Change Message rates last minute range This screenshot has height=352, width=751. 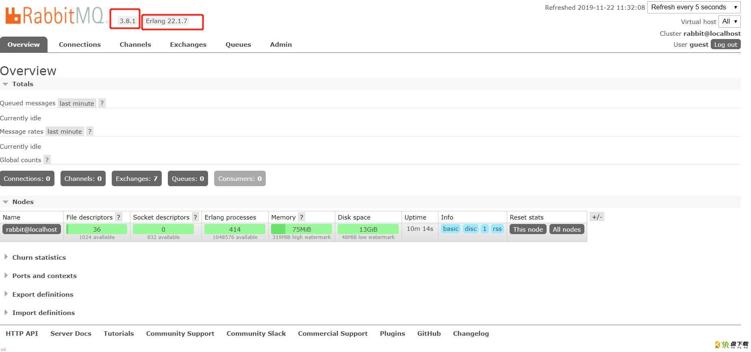click(65, 131)
